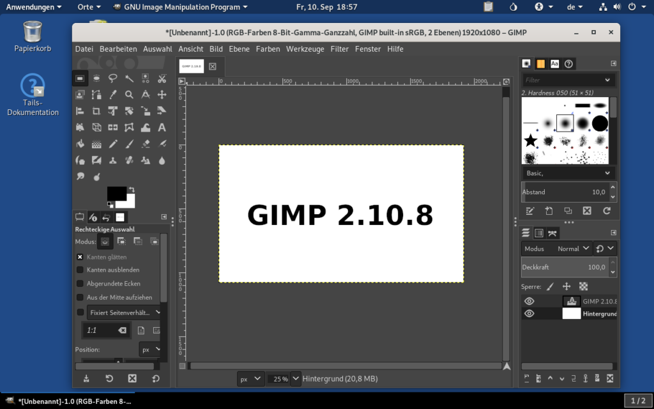The width and height of the screenshot is (654, 409).
Task: Select the Paths tool
Action: click(96, 95)
